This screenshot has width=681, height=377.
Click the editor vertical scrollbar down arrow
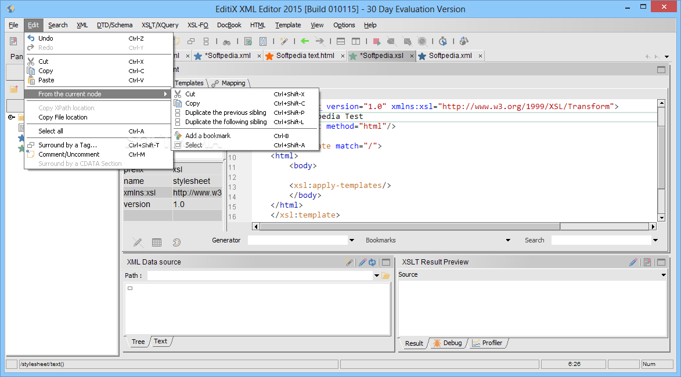coord(661,217)
